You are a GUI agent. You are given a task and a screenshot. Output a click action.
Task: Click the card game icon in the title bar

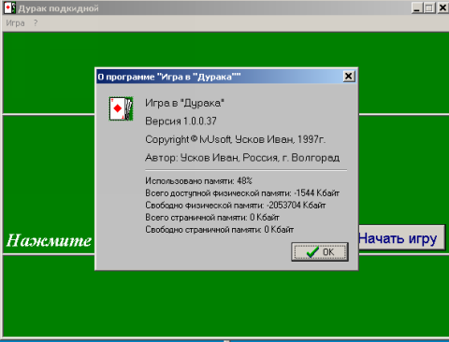(9, 7)
